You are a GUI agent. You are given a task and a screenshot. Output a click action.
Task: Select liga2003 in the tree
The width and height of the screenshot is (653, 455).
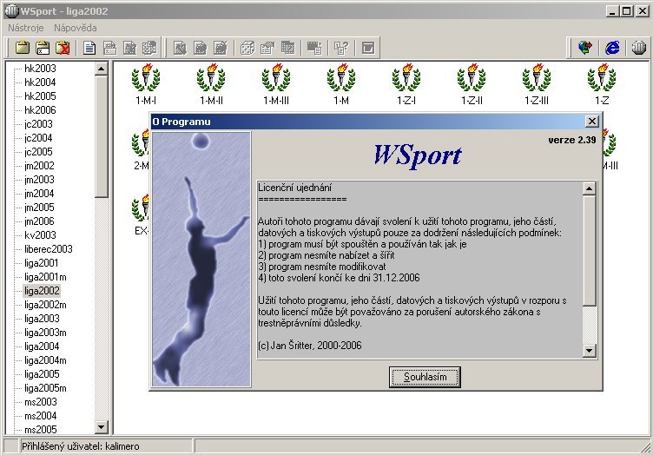[x=42, y=319]
